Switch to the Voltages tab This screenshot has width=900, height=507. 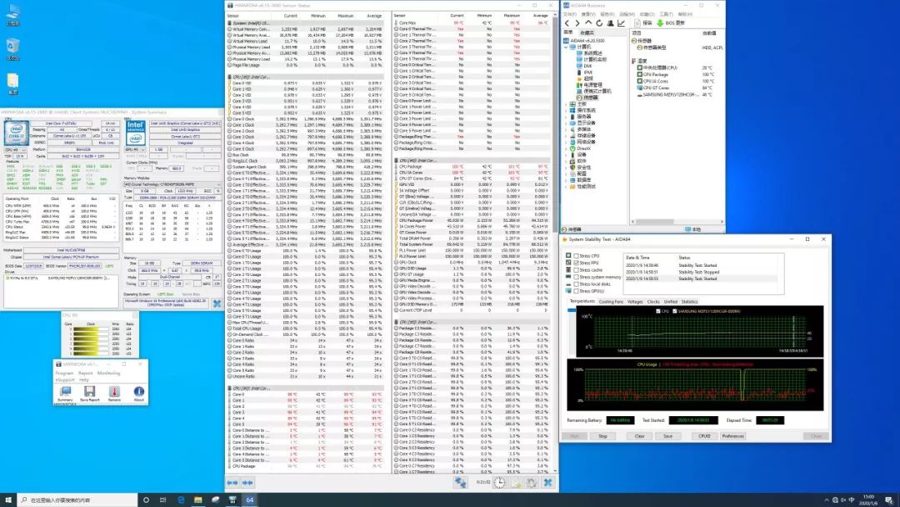coord(635,301)
